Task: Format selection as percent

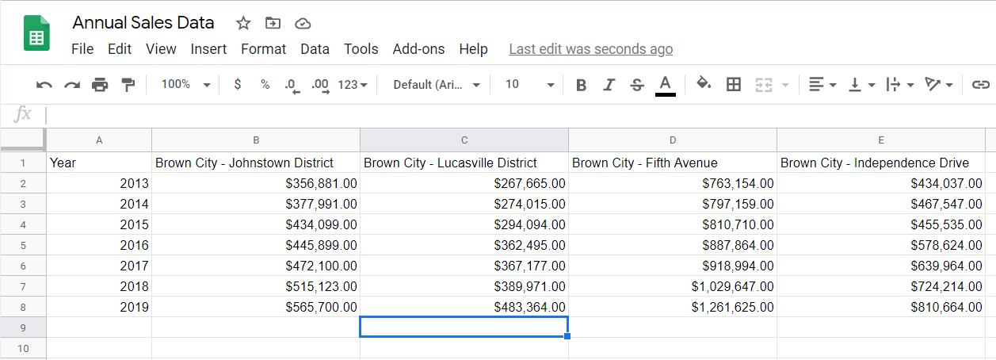Action: (x=265, y=85)
